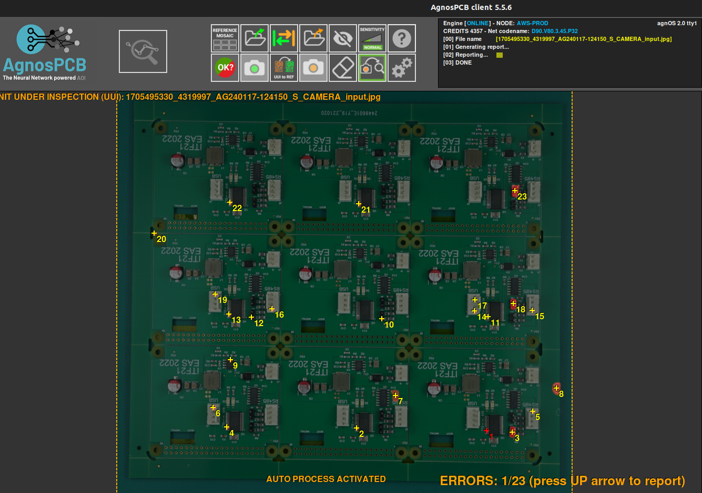Click the hide overlay eye icon
702x493 pixels.
[343, 38]
